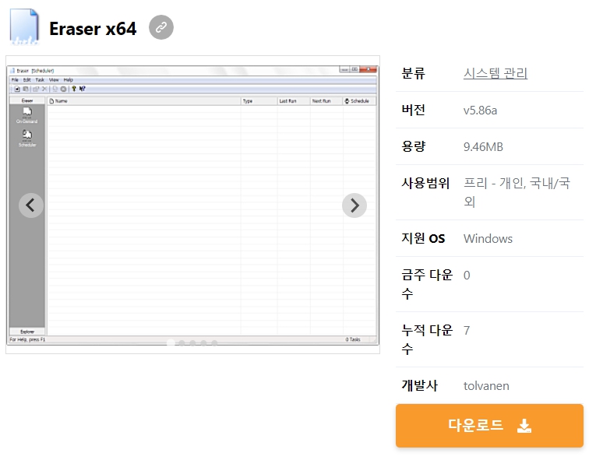Viewport: 589px width, 460px height.
Task: Open the Help menu in the Eraser screenshot
Action: [68, 80]
